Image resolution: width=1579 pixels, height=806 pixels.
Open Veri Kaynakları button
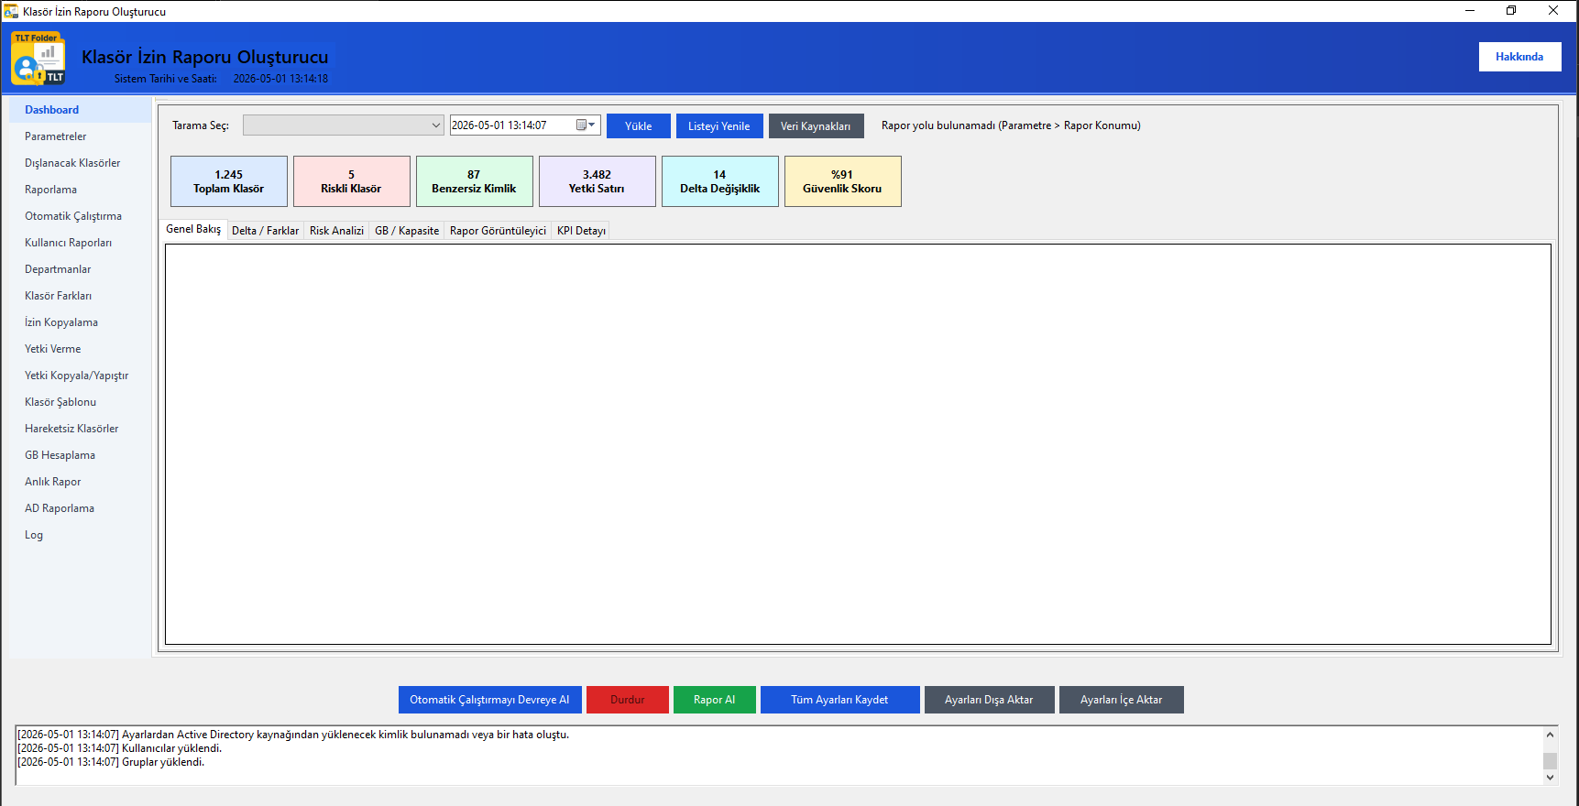pos(816,126)
